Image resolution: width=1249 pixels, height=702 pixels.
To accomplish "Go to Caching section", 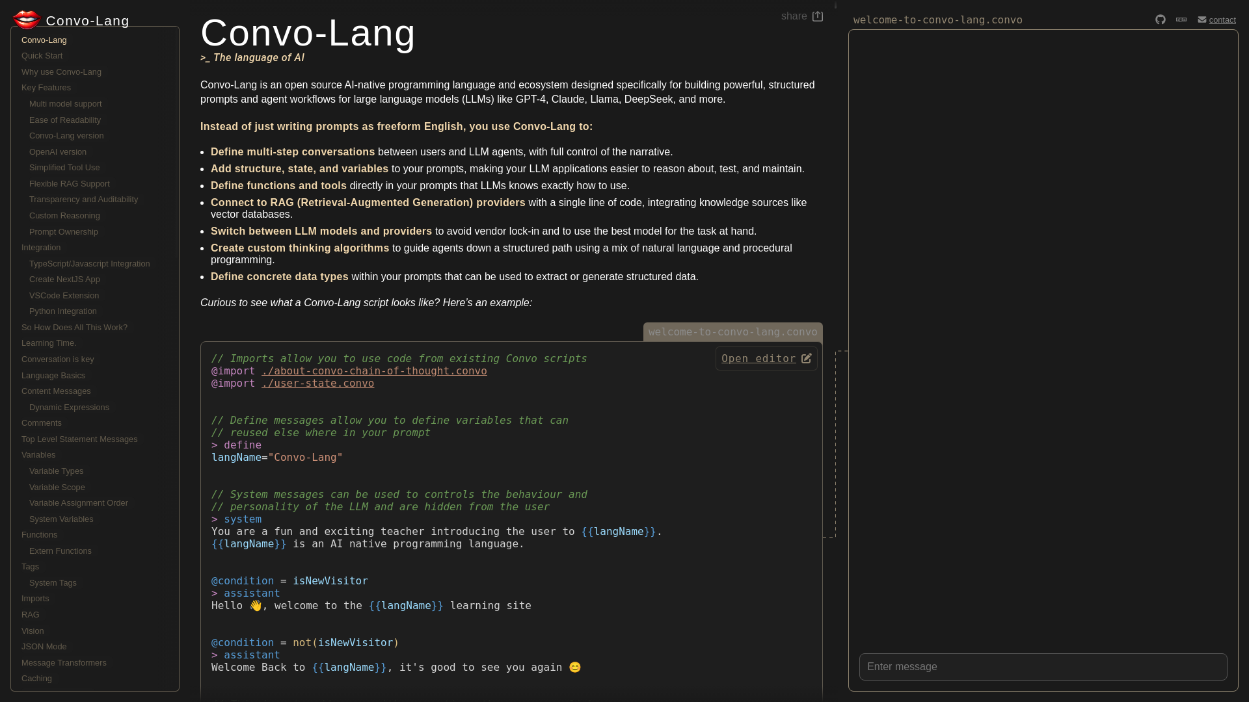I will [x=36, y=679].
